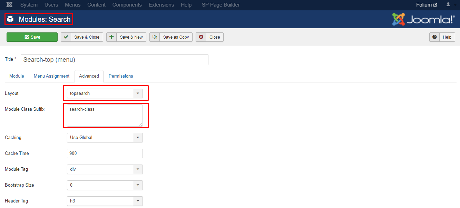Open the Content menu
Viewport: 460px width, 208px height.
pos(97,5)
